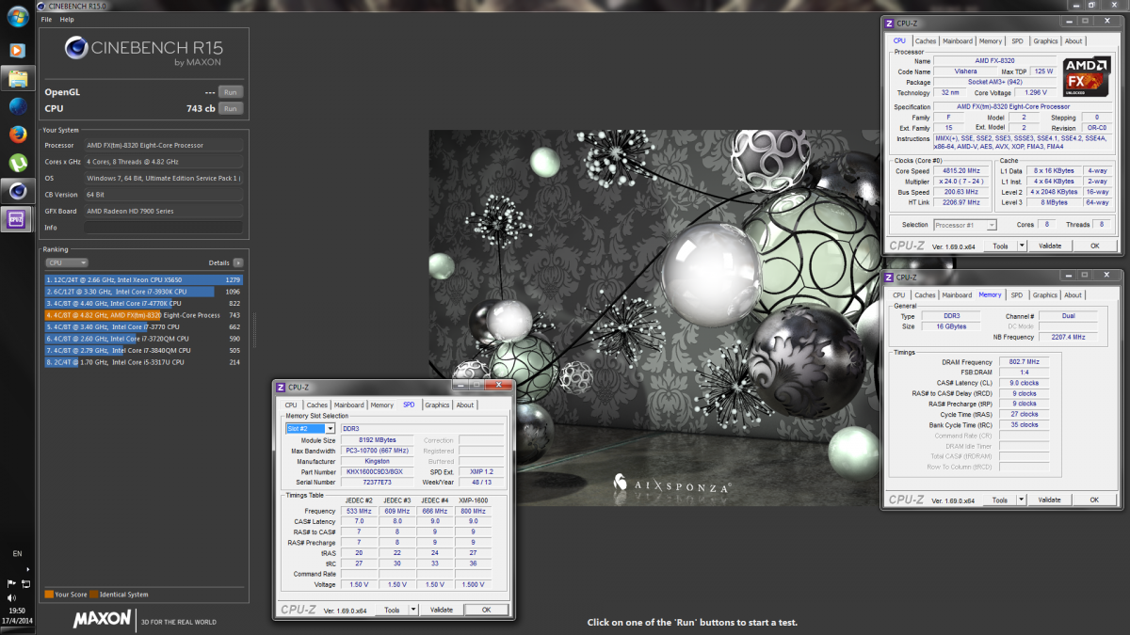This screenshot has height=635, width=1130.
Task: Select ranking row Intel Core i5-3317U CPU
Action: (144, 362)
